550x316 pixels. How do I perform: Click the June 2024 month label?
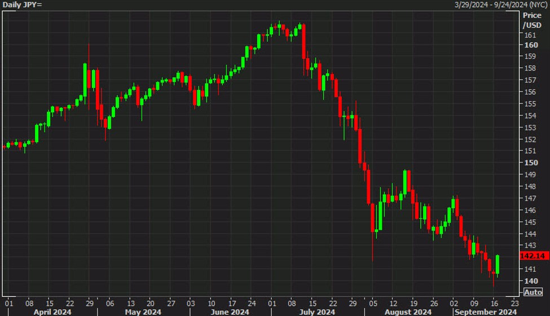pos(230,311)
